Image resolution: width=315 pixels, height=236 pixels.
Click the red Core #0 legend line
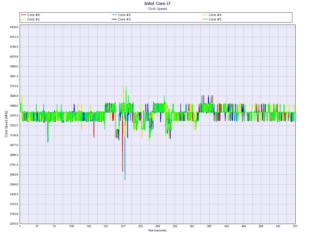click(24, 15)
